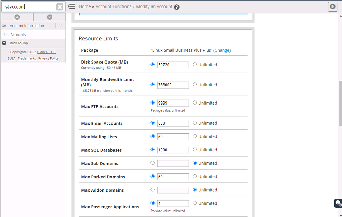Set Max FTP Accounts to Unlimited
The width and height of the screenshot is (342, 217).
[x=195, y=103]
